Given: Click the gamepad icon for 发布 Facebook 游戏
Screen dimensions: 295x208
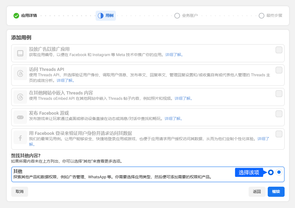Looking at the screenshot, I should click(20, 117).
